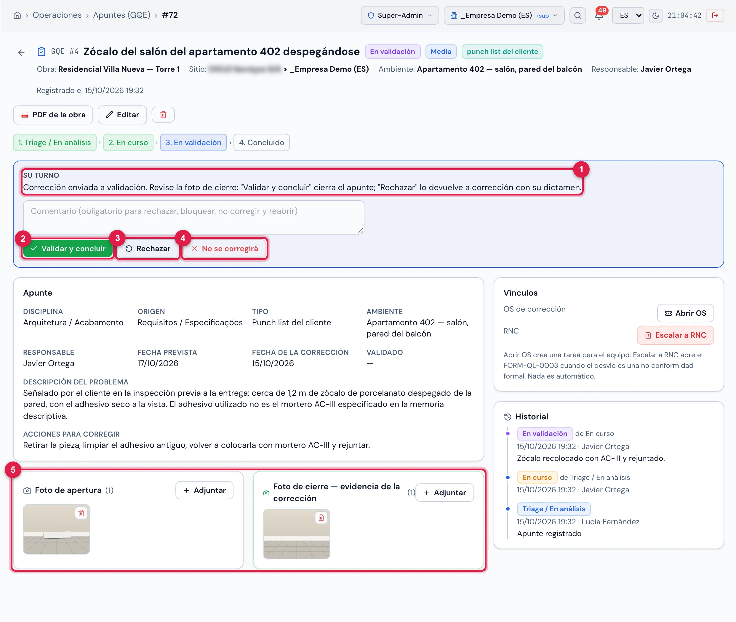Open notifications bell with 49 badge
The image size is (736, 622).
(x=599, y=15)
